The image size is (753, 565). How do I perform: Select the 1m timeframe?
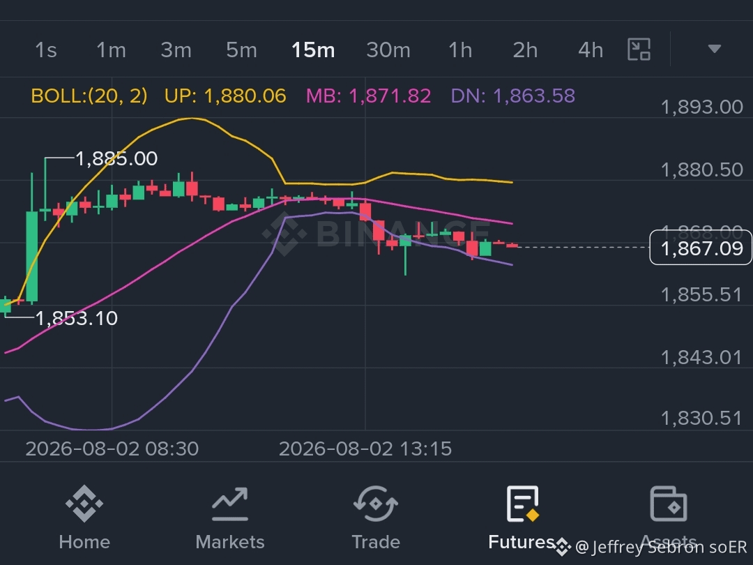coord(111,50)
